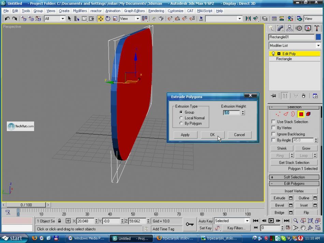Select Vertex sub-object level
Viewport: 324px width, 243px height.
278,114
